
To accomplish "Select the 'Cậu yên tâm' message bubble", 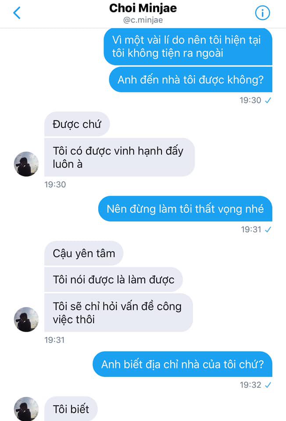I will click(x=84, y=253).
